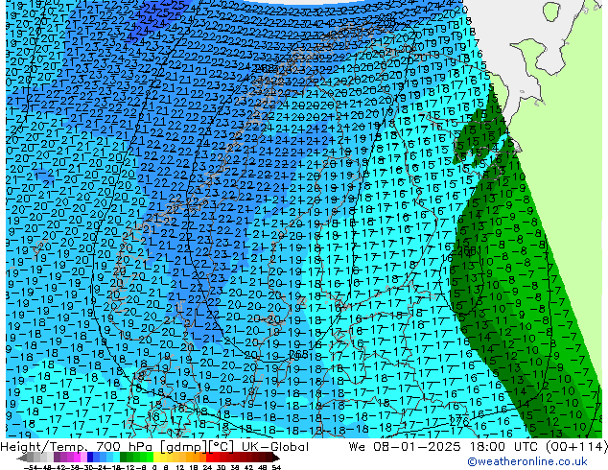Click the UK-Global model label
This screenshot has width=608, height=470.
tap(275, 447)
